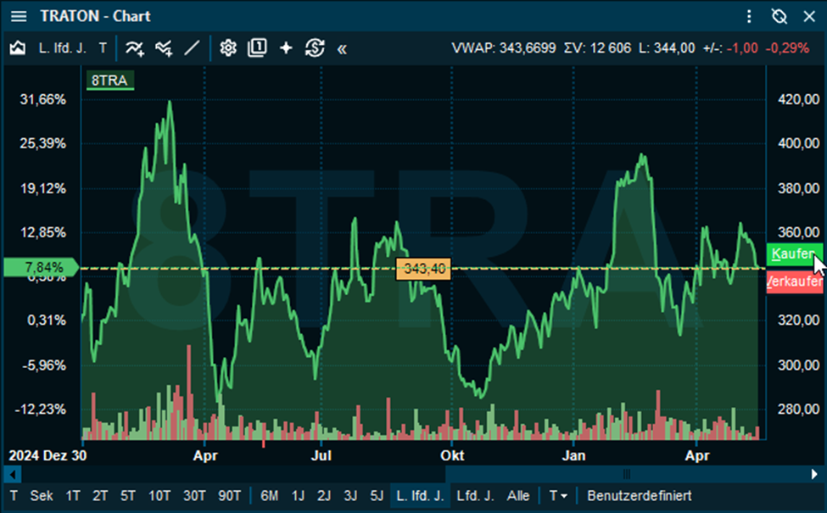Select the Alle time range

[x=518, y=496]
